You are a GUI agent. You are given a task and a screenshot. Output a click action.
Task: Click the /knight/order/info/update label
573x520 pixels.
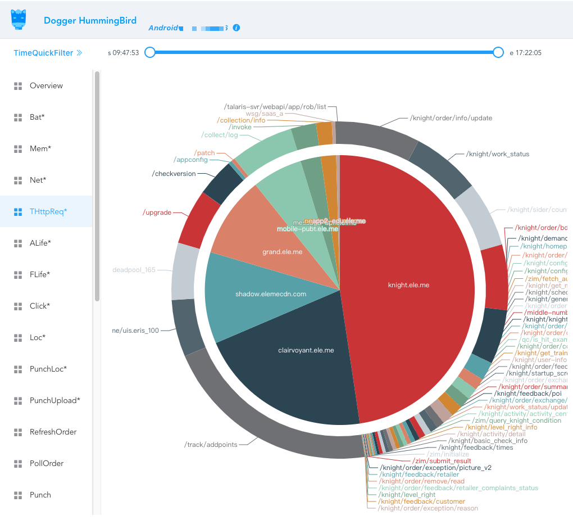click(451, 118)
